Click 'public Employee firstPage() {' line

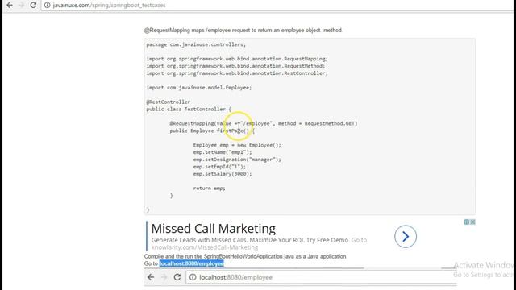click(x=212, y=130)
